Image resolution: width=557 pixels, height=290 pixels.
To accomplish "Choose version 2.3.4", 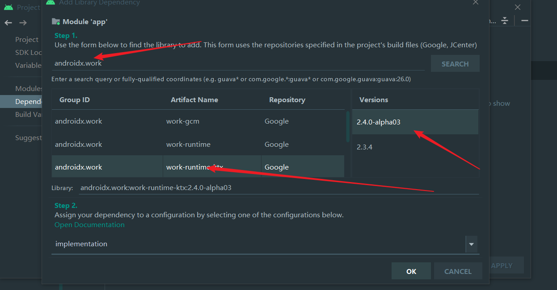I will tap(415, 147).
